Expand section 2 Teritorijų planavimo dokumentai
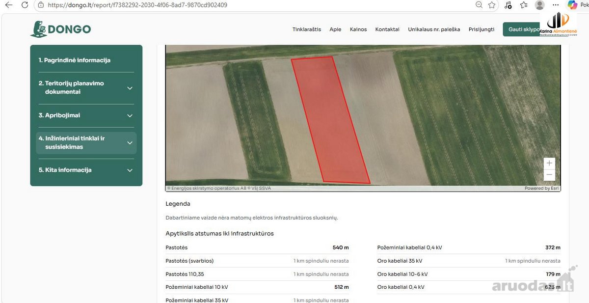The height and width of the screenshot is (303, 589). (86, 88)
